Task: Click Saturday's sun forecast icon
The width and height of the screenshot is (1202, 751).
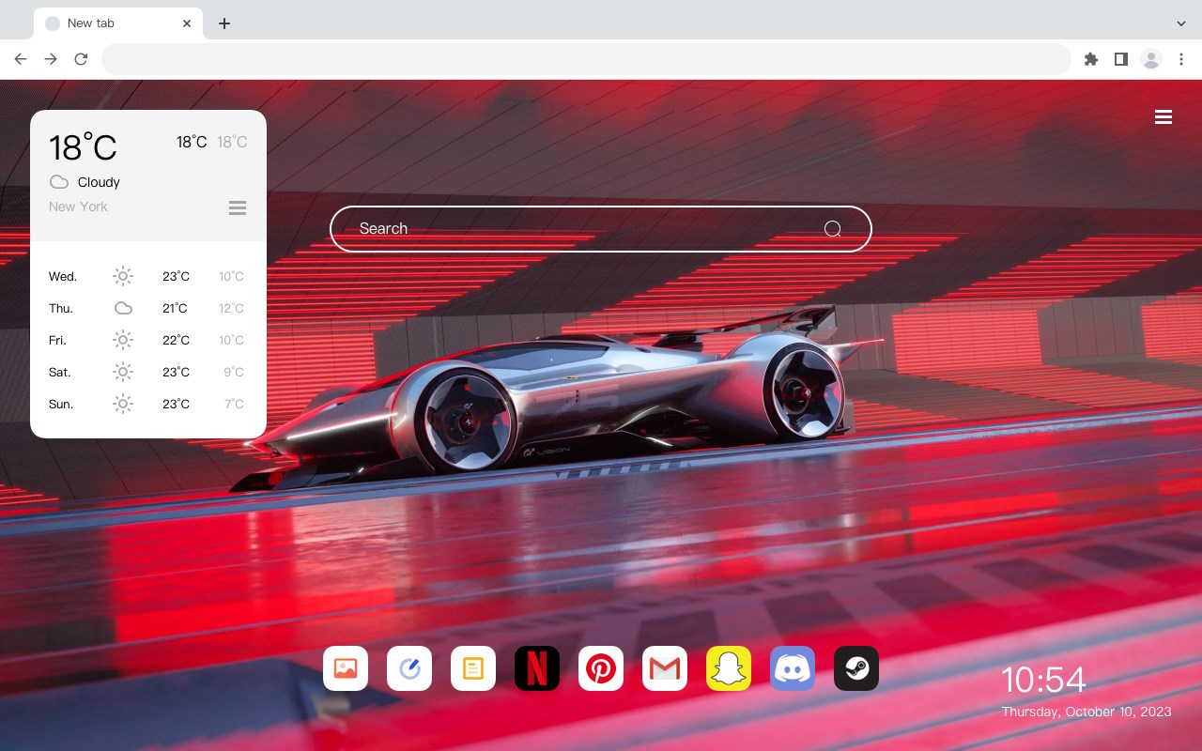Action: click(123, 372)
